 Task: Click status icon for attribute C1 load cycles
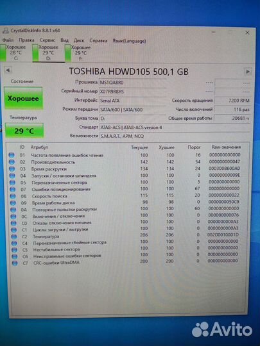point(14,230)
